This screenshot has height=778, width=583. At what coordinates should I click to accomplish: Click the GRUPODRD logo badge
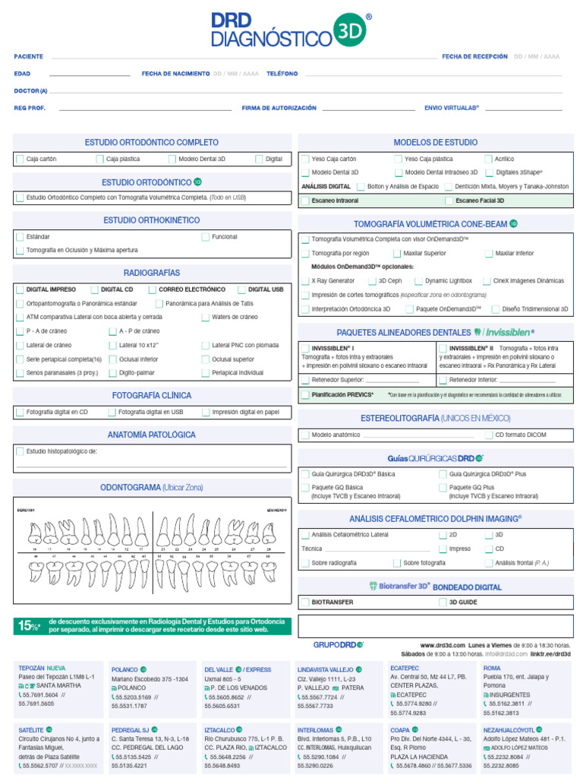tap(359, 645)
